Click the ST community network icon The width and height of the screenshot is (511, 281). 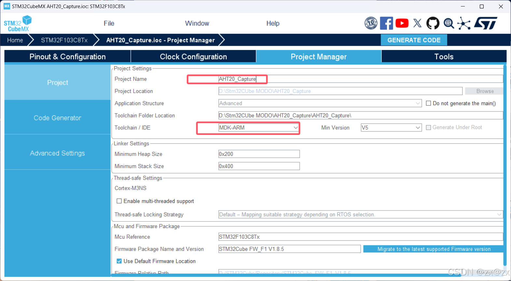464,23
